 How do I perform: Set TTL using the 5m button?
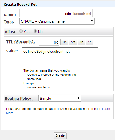click(x=73, y=42)
